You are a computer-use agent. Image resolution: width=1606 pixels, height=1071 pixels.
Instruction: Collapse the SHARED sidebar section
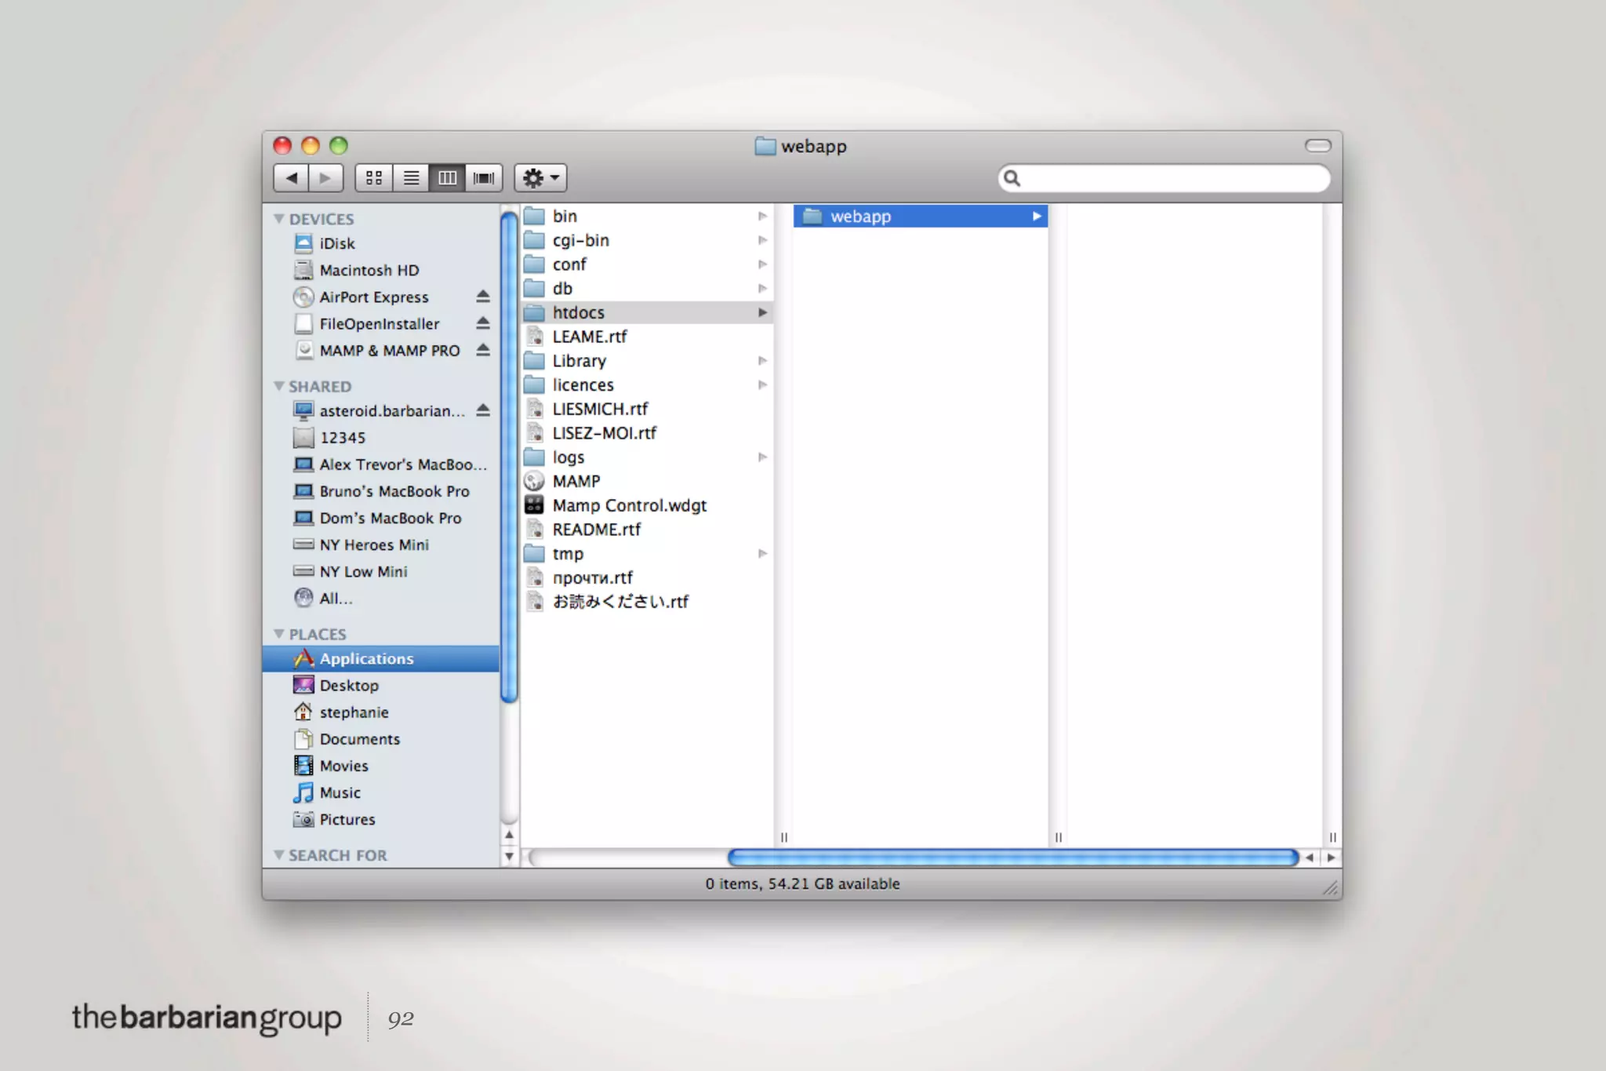point(278,386)
